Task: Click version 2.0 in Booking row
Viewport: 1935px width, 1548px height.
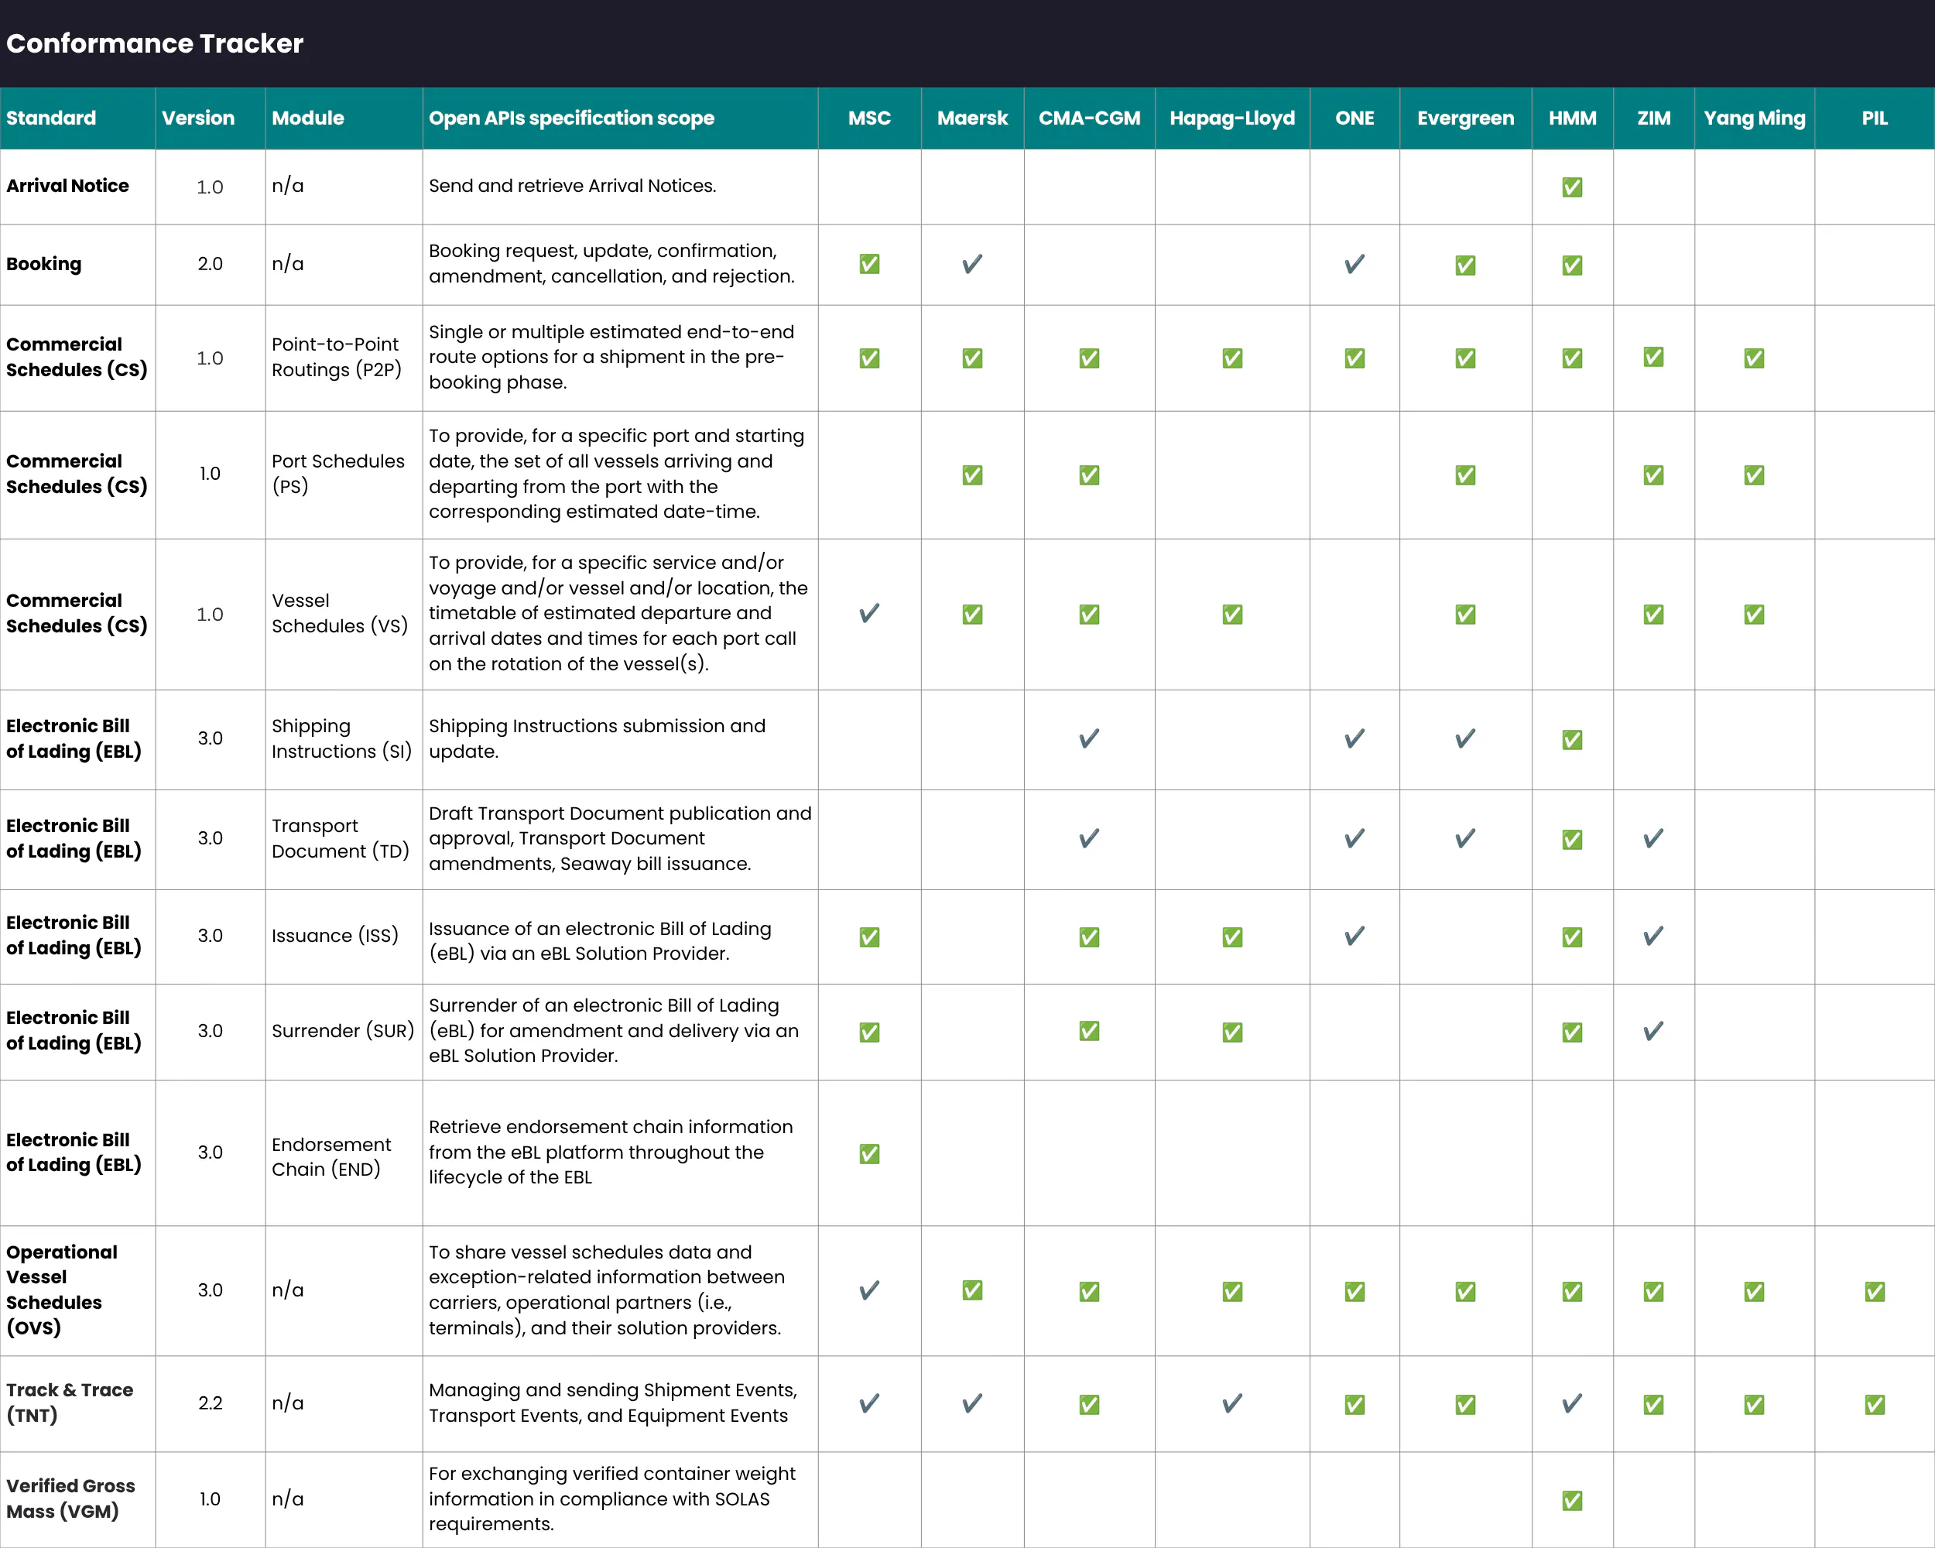Action: [x=210, y=264]
